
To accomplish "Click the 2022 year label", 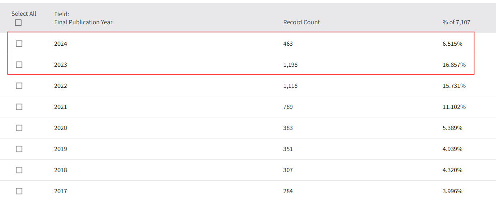I will [x=60, y=86].
